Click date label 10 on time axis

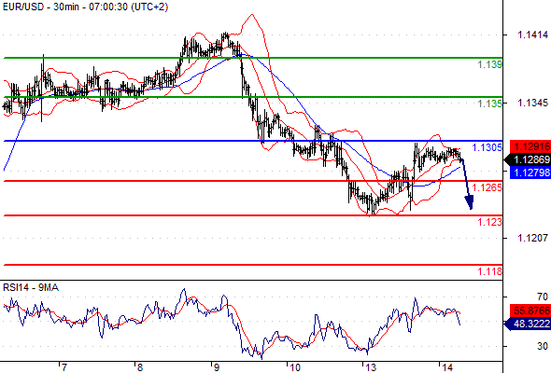tap(294, 367)
